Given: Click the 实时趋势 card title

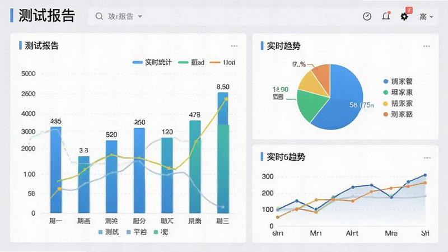Looking at the screenshot, I should [283, 46].
